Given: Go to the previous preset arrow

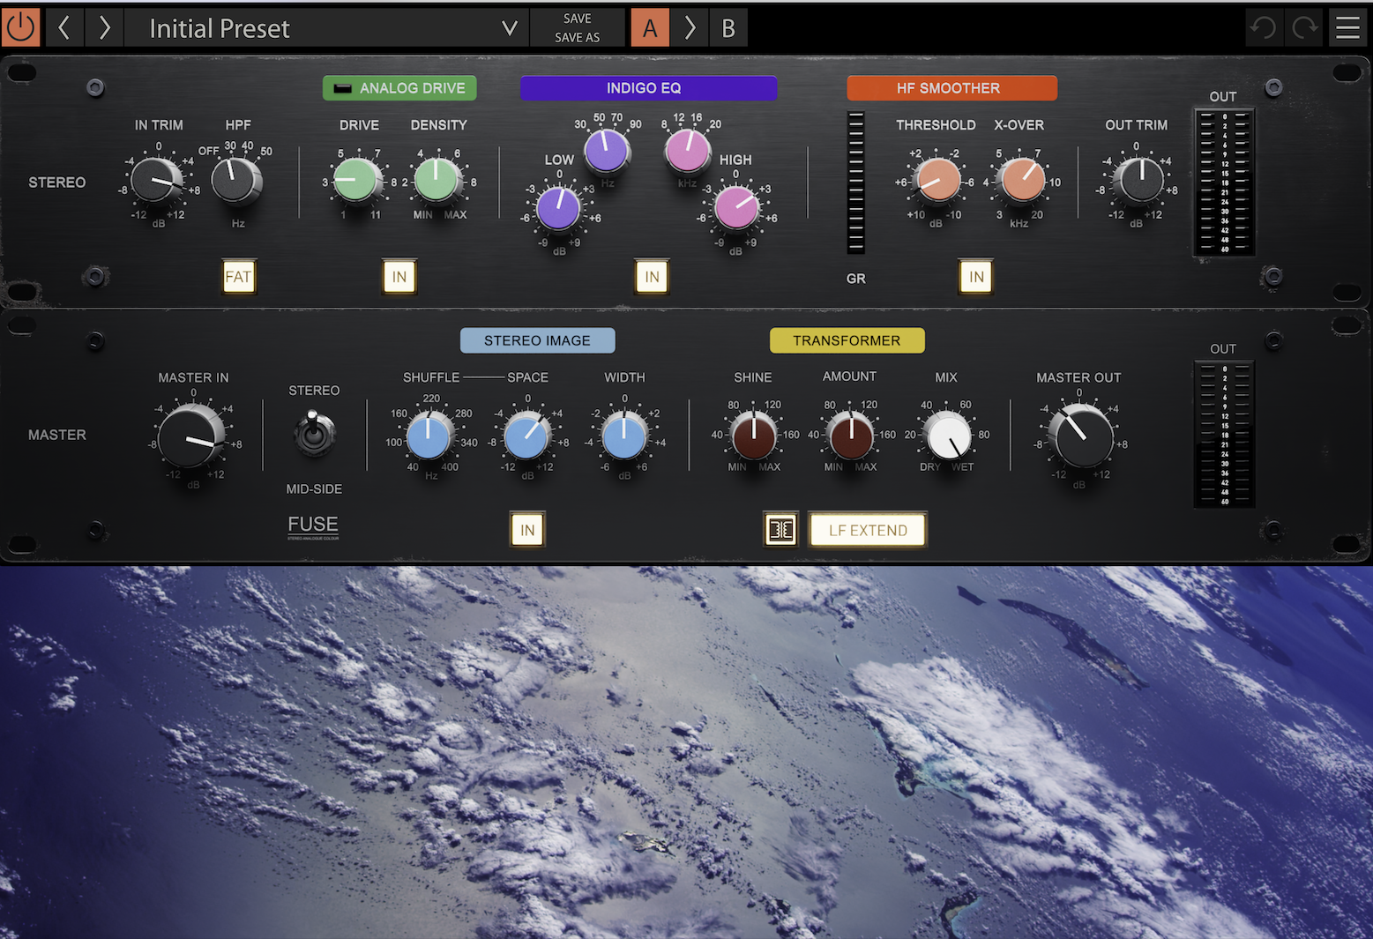Looking at the screenshot, I should pos(64,27).
